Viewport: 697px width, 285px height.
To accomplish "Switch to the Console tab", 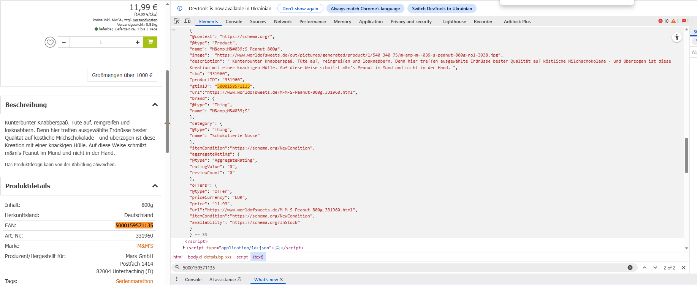I will 234,22.
